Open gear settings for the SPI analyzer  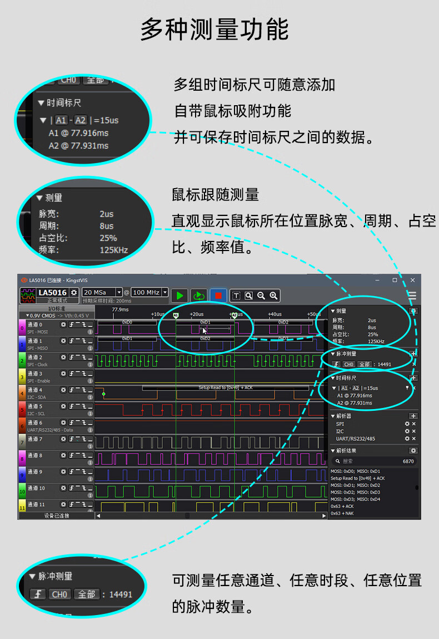pyautogui.click(x=407, y=424)
